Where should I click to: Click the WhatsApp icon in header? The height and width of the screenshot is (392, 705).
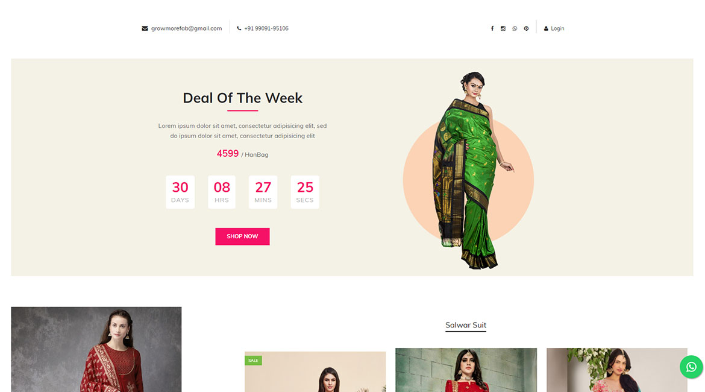click(515, 28)
